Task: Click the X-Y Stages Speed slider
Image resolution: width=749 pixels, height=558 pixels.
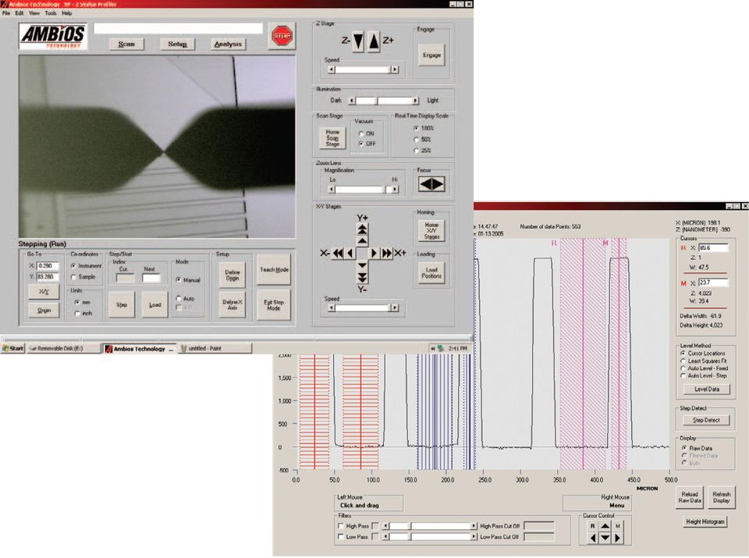Action: 363,308
